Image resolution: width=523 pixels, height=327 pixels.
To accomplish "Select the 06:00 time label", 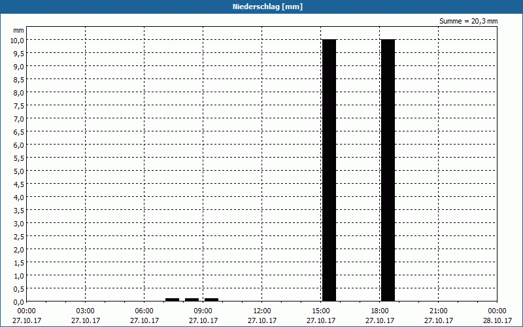I will [x=144, y=311].
